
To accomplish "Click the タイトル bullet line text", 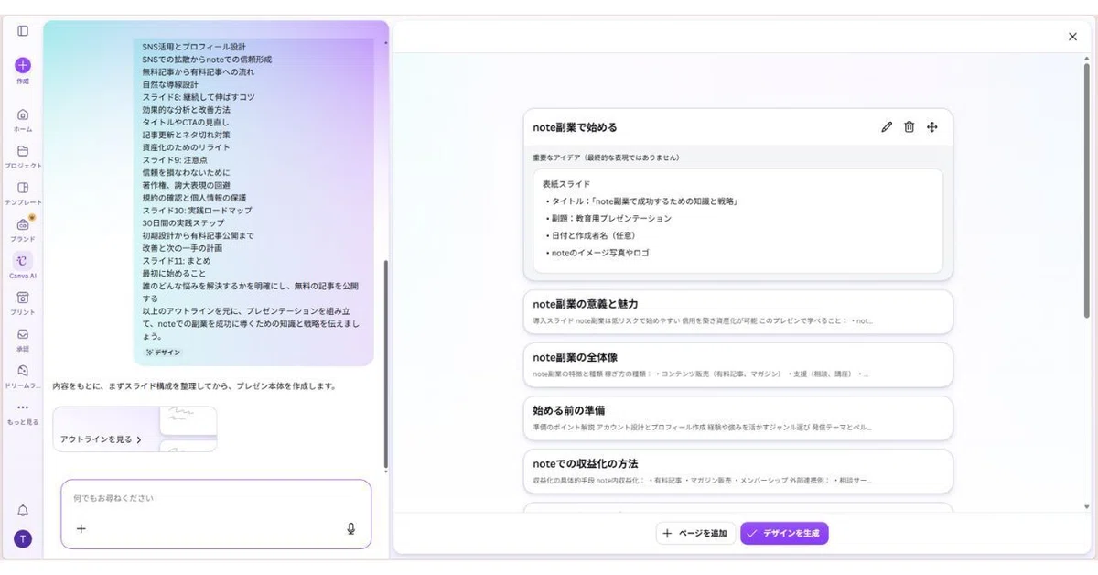I will (642, 201).
